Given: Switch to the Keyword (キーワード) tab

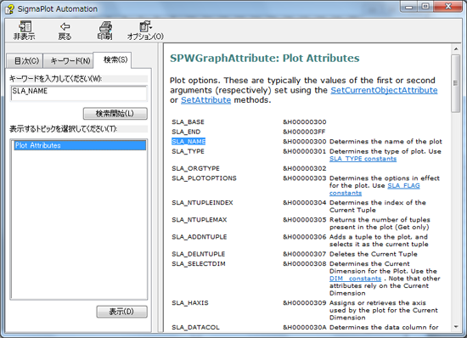Looking at the screenshot, I should [x=69, y=61].
